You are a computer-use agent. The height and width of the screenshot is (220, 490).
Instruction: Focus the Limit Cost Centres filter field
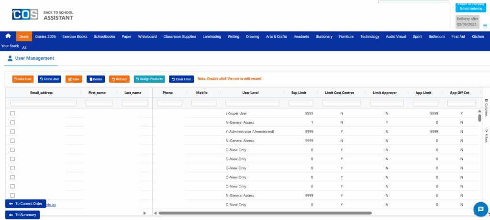click(x=342, y=103)
